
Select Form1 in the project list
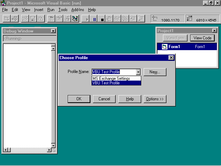click(174, 47)
